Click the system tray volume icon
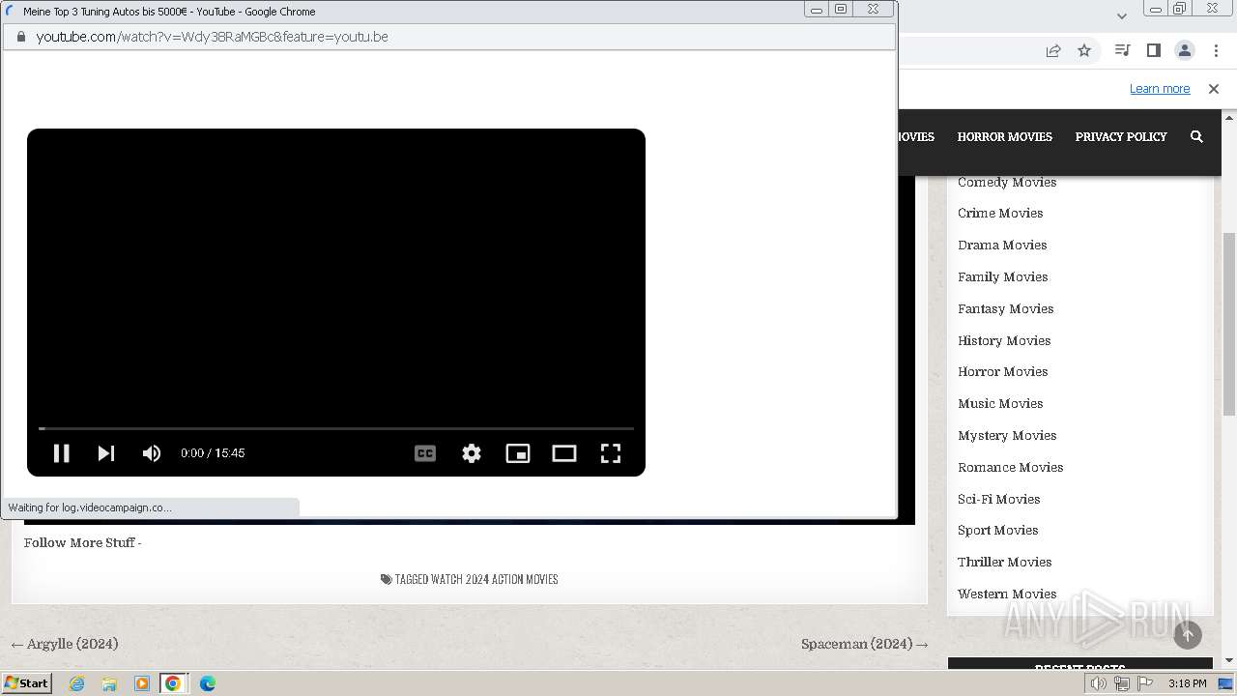 pos(1099,683)
